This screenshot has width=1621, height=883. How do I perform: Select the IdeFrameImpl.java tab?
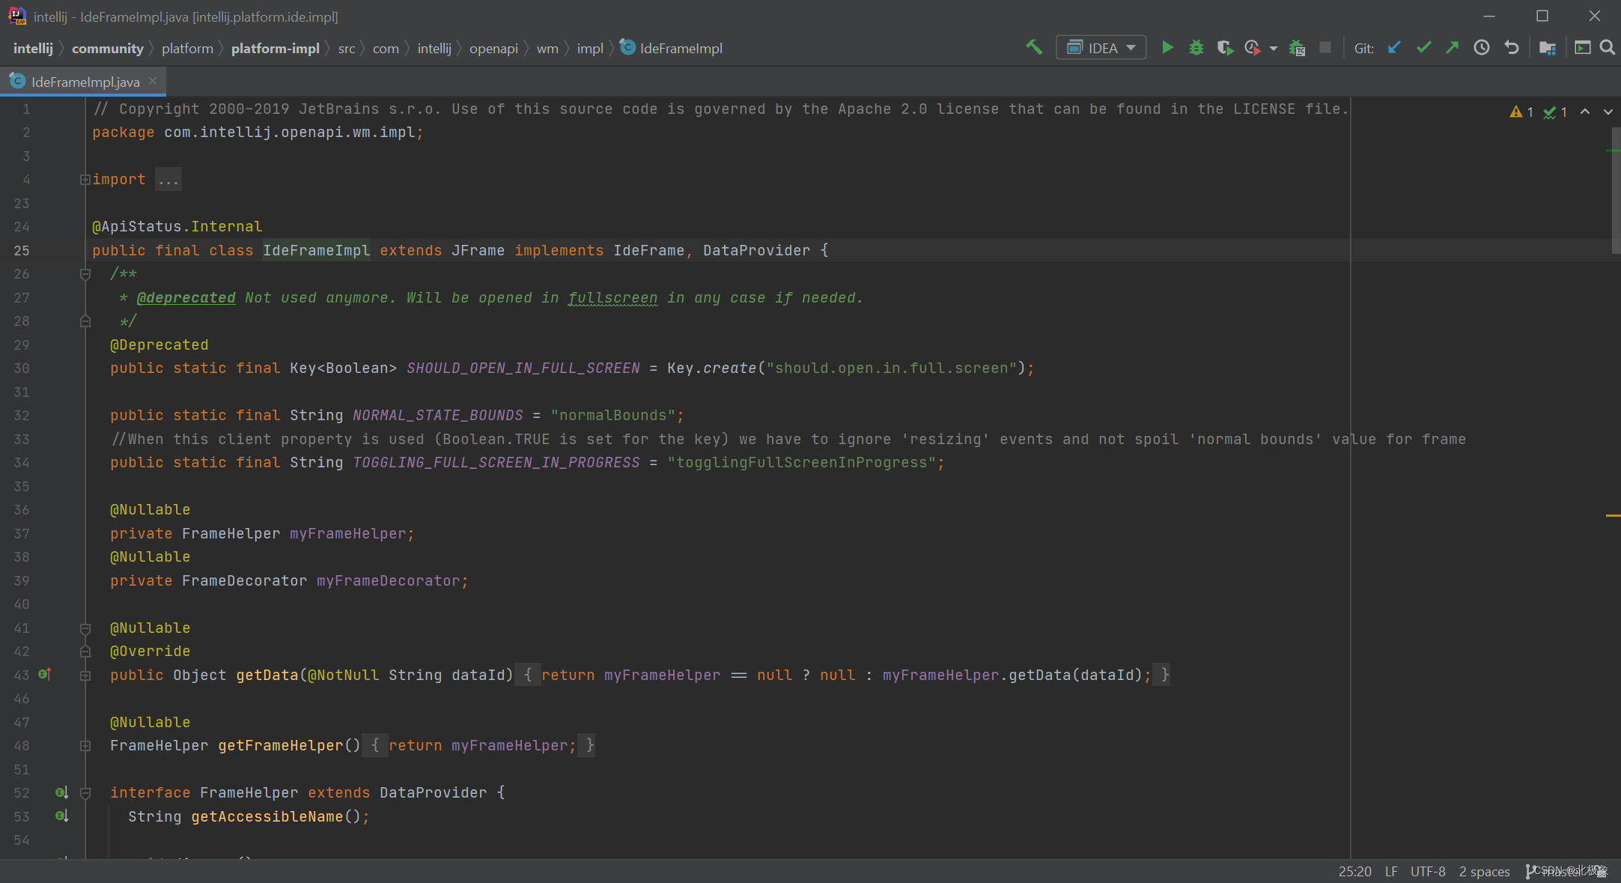(82, 81)
